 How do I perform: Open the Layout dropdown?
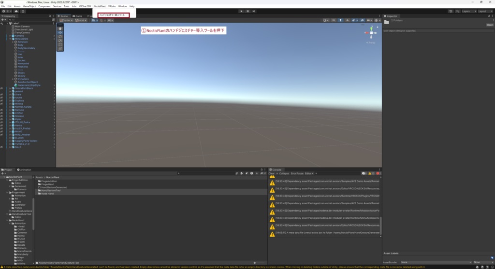coord(485,12)
